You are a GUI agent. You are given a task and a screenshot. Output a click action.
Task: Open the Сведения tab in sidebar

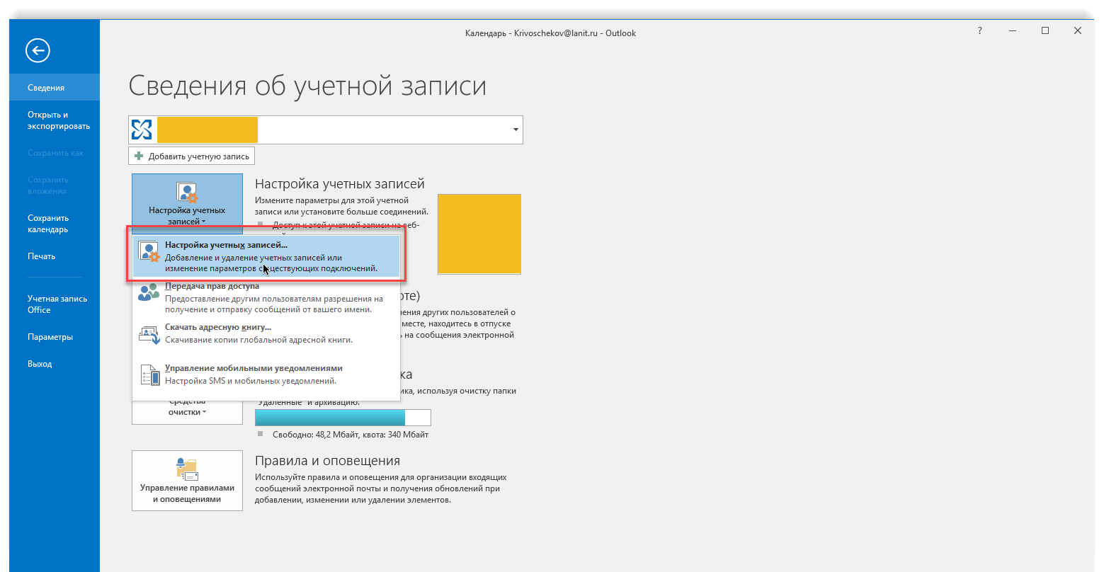click(x=46, y=88)
